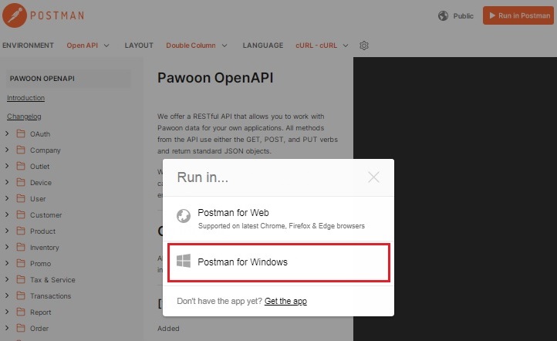This screenshot has width=557, height=341.
Task: Click the Windows logo icon
Action: [x=184, y=261]
